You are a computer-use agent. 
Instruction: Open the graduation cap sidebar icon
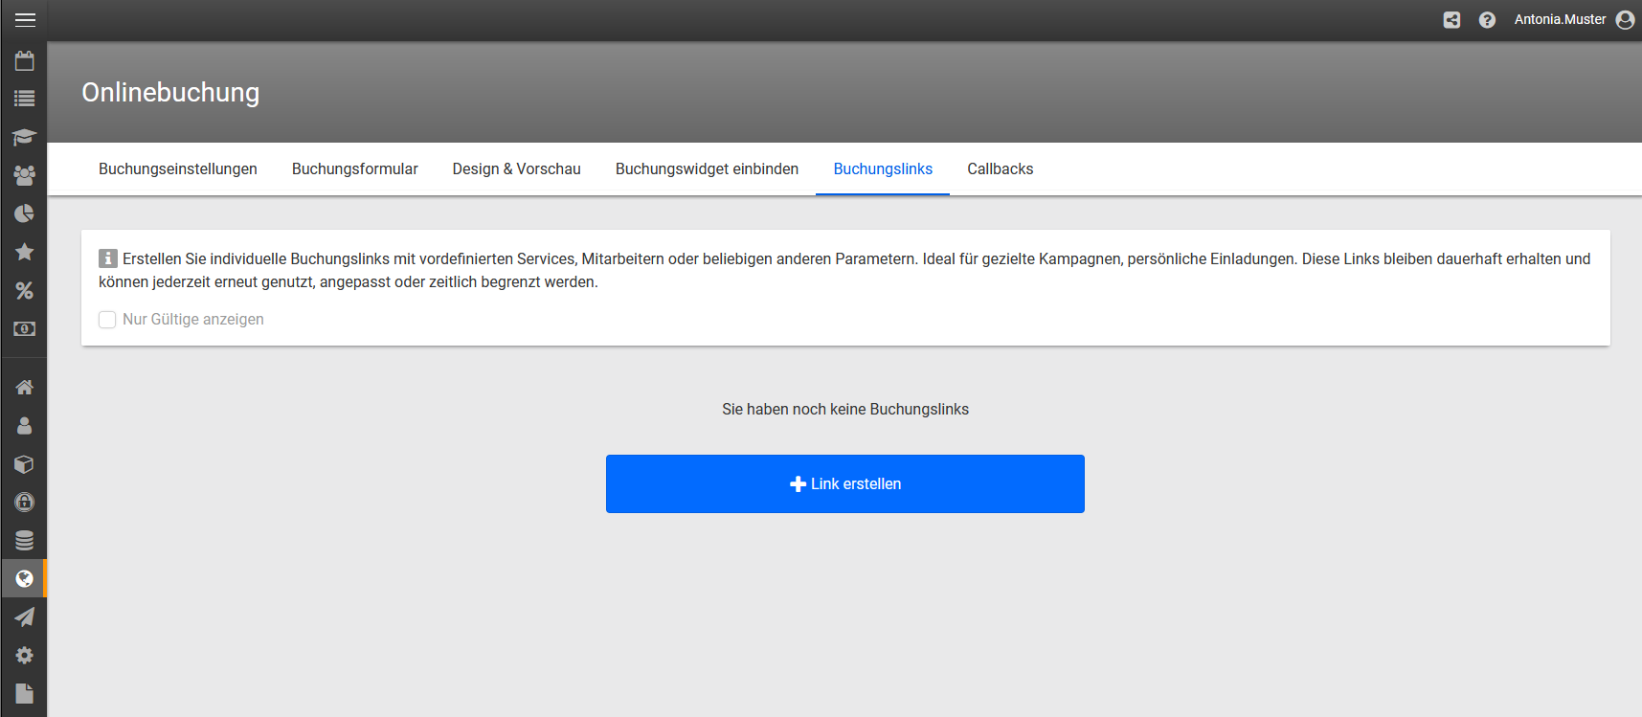click(x=25, y=137)
